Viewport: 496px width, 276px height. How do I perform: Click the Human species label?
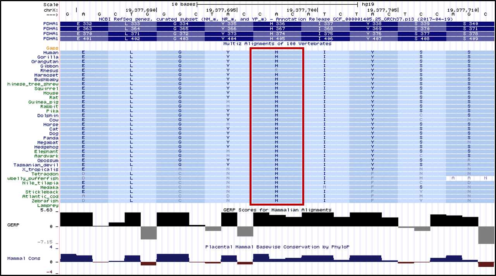51,53
